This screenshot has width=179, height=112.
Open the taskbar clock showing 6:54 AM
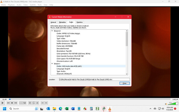point(170,109)
